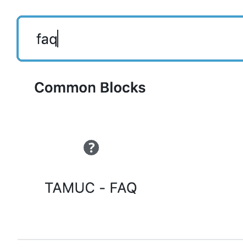This screenshot has width=243, height=250.
Task: Click the typed faq text in search
Action: pyautogui.click(x=47, y=39)
